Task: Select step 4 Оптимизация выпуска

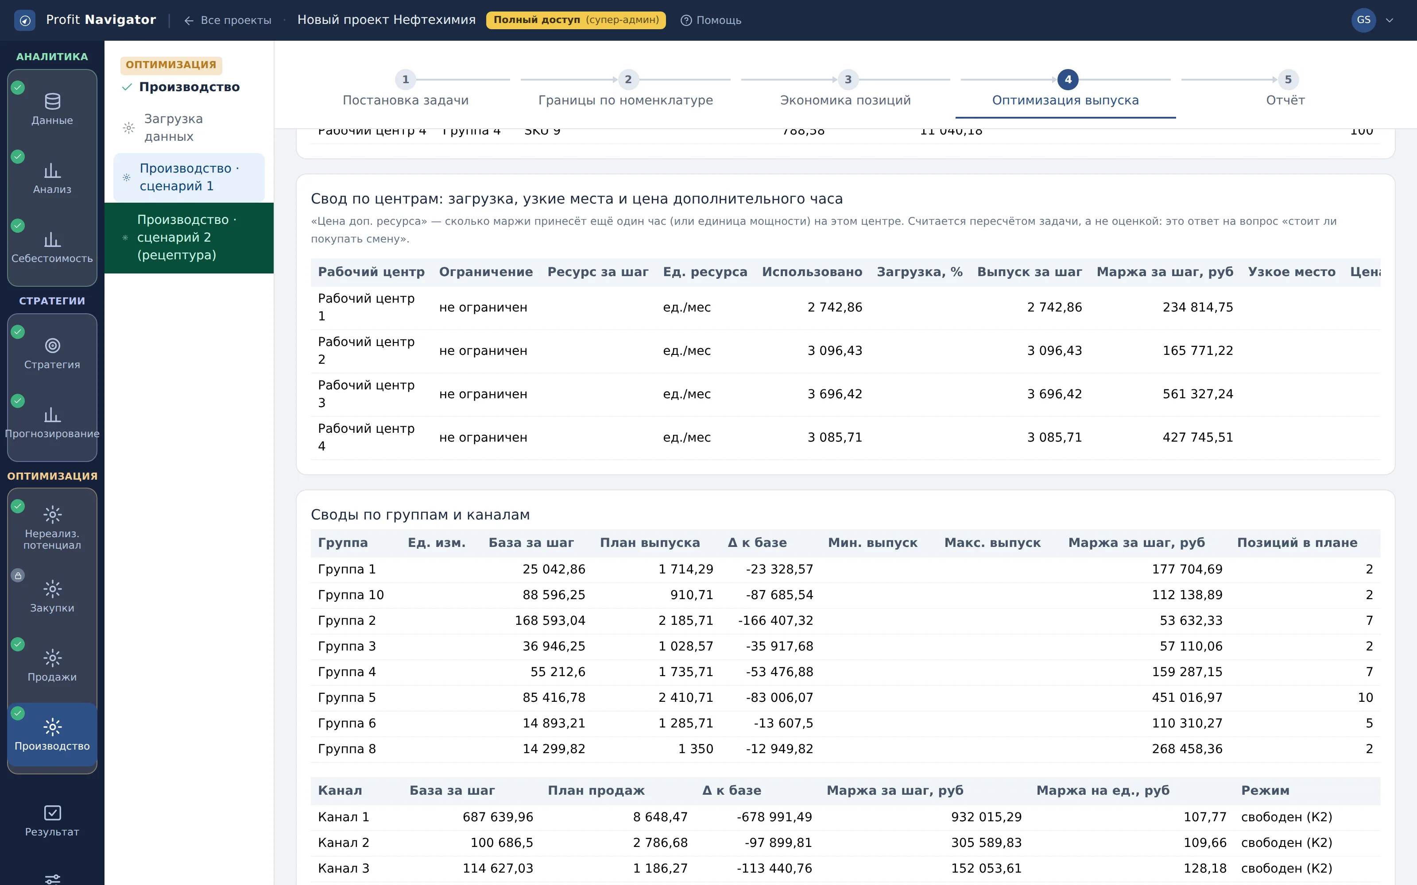Action: pos(1065,89)
